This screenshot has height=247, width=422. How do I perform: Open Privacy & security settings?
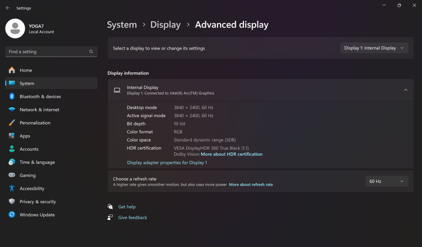(x=38, y=202)
